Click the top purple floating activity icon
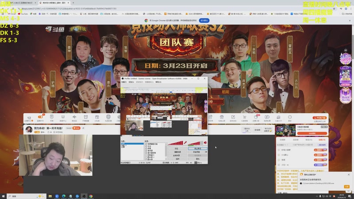Viewport: 354px width, 199px height. click(x=346, y=59)
